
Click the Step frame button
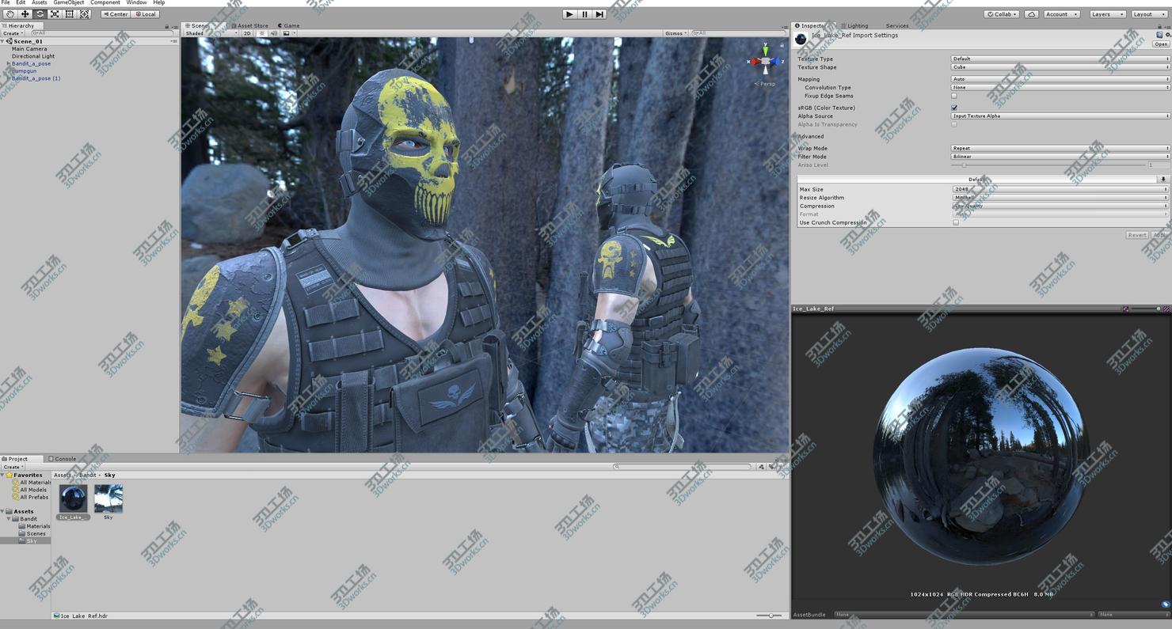tap(599, 14)
